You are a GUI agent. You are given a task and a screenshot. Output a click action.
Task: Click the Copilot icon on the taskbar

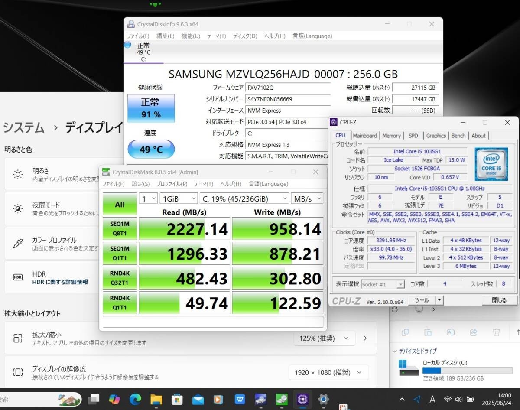point(114,399)
